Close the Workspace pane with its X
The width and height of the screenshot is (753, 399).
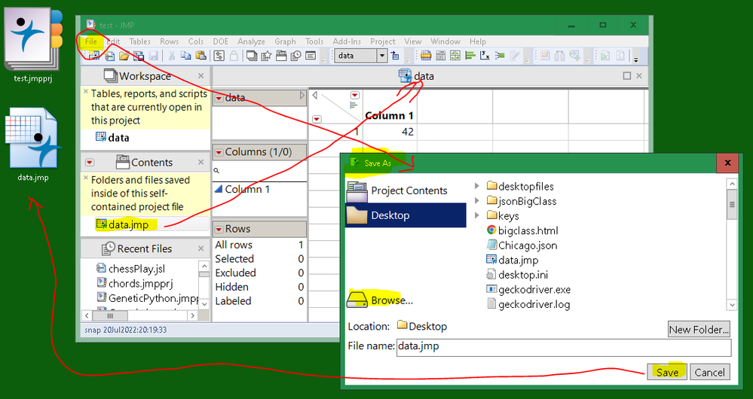pyautogui.click(x=200, y=76)
